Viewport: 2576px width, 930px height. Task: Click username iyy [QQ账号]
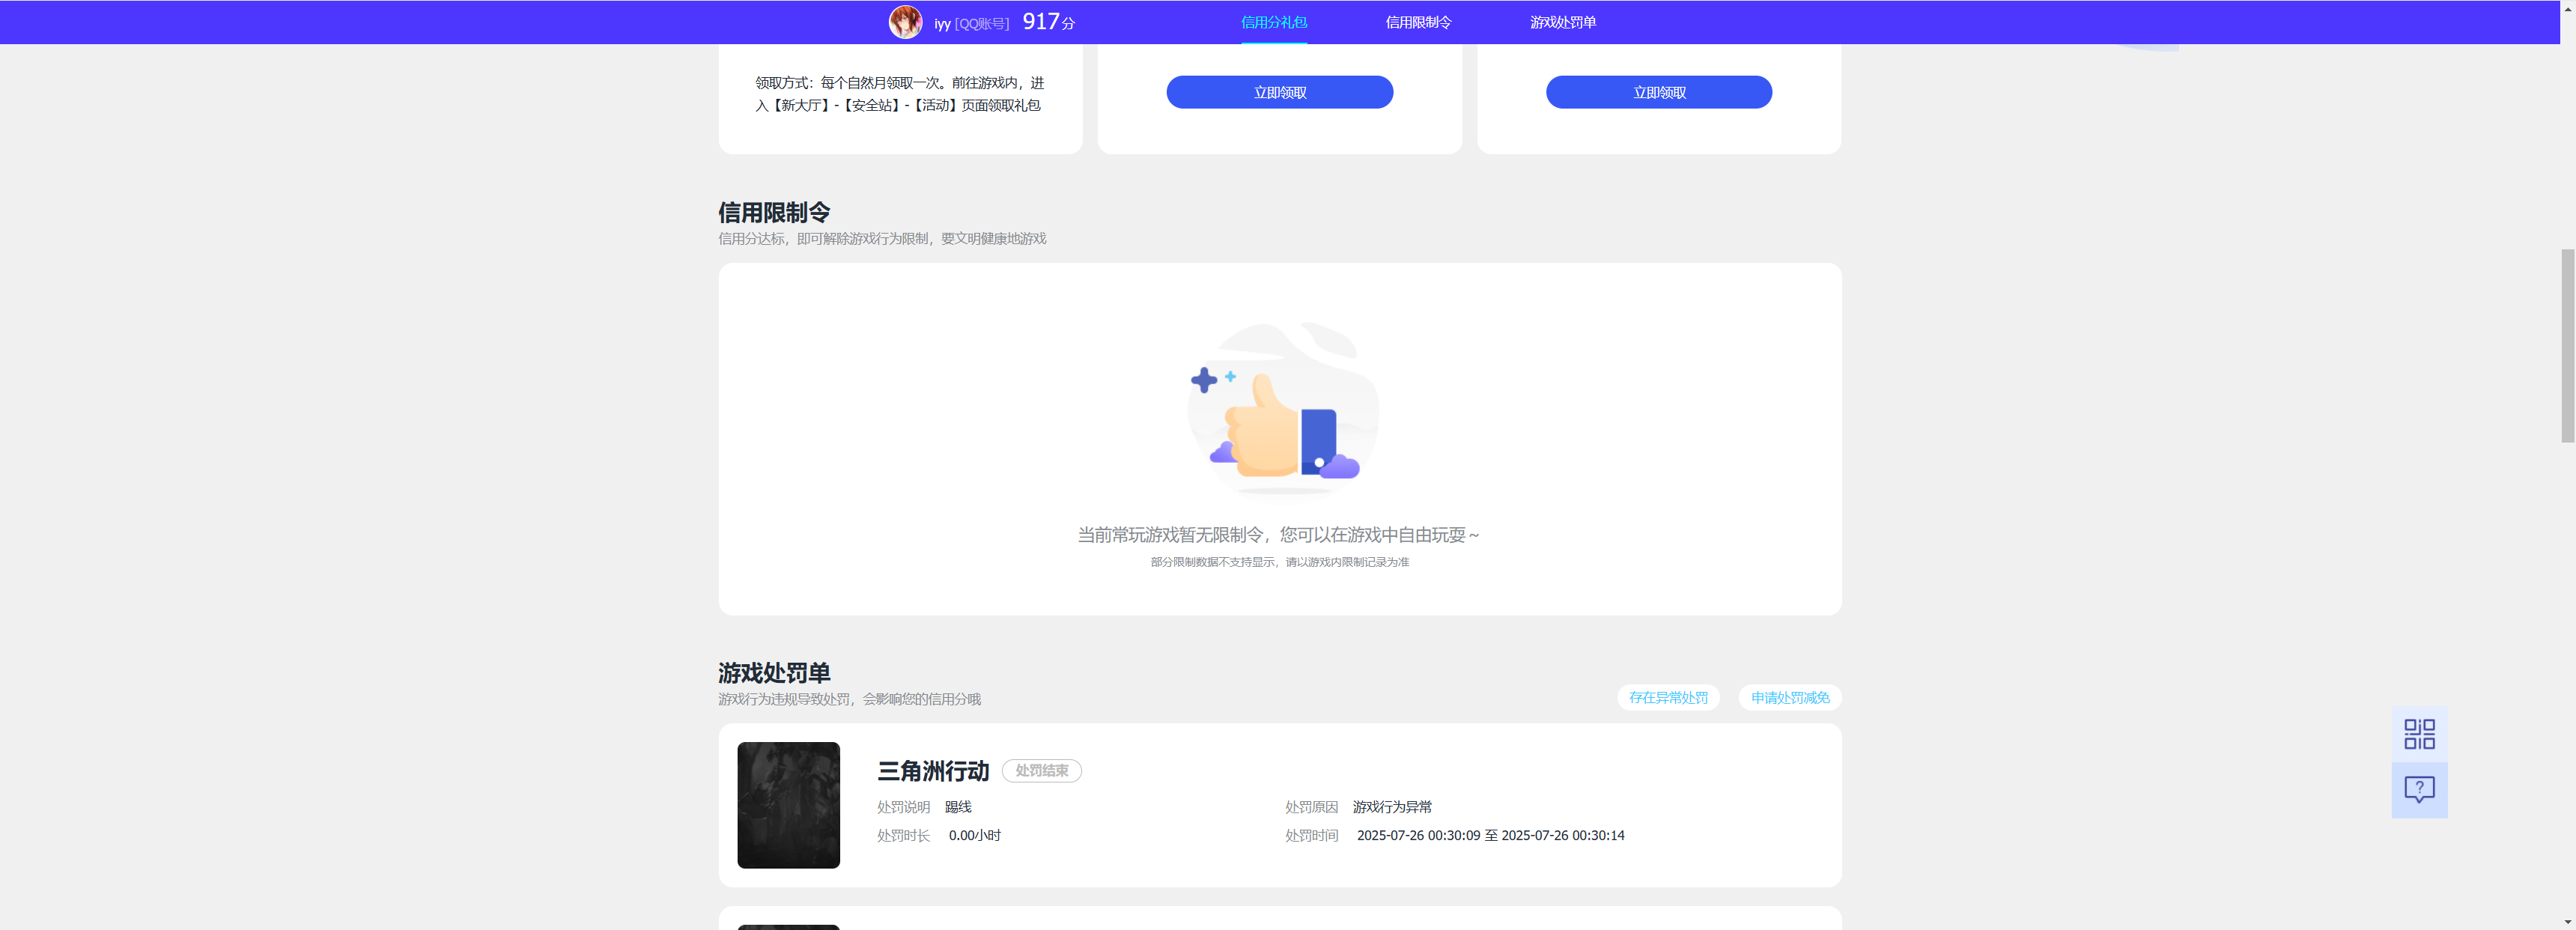[971, 23]
